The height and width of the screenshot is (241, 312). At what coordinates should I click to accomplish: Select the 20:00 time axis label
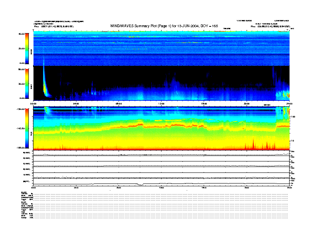point(247,104)
